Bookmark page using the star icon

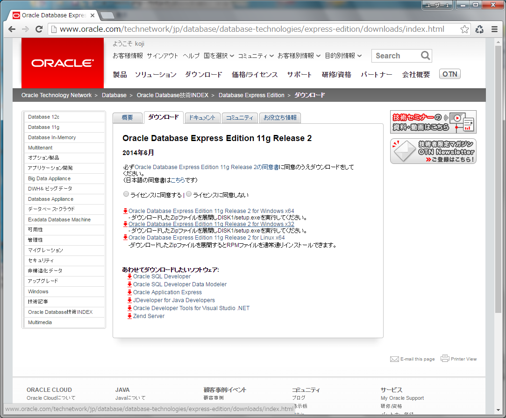[464, 29]
